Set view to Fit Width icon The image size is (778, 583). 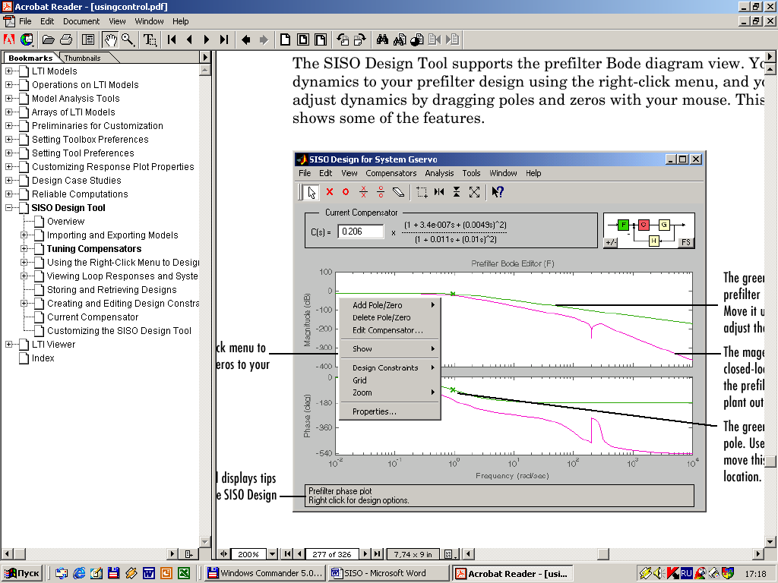pos(321,39)
